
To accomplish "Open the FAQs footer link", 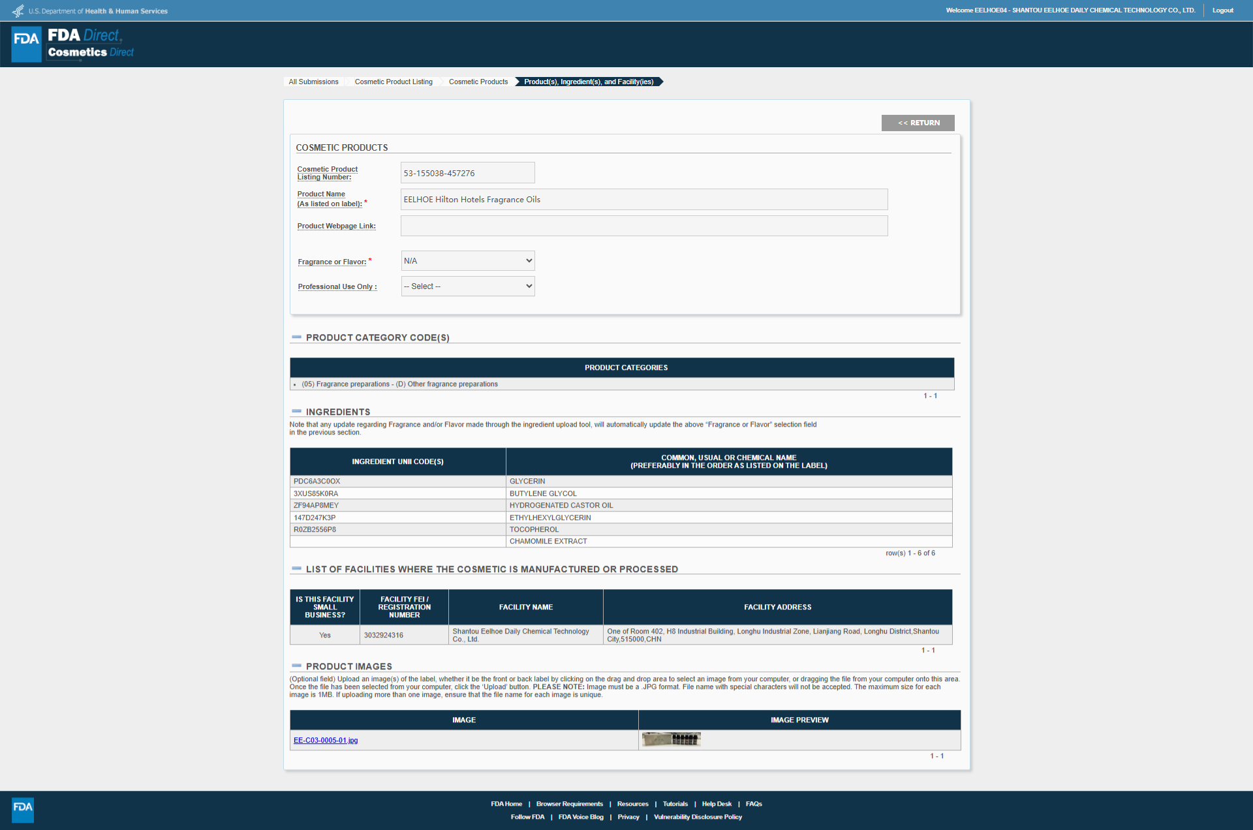I will (754, 804).
